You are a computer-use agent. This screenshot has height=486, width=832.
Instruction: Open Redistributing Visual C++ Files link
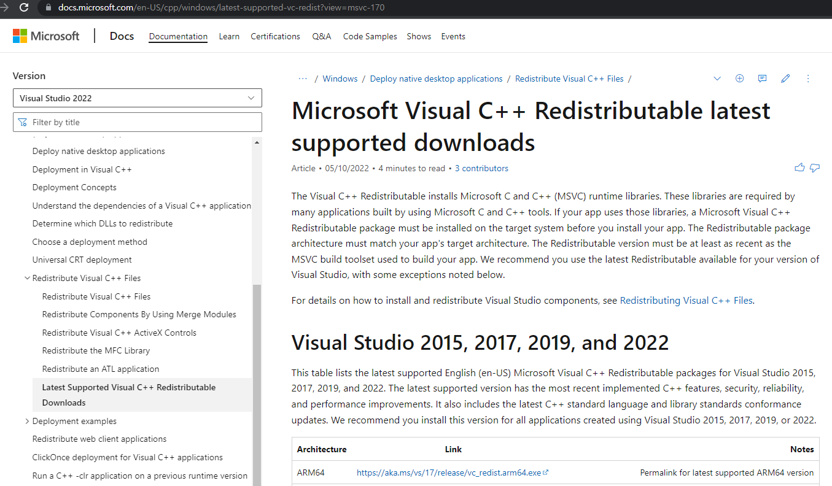(x=686, y=301)
